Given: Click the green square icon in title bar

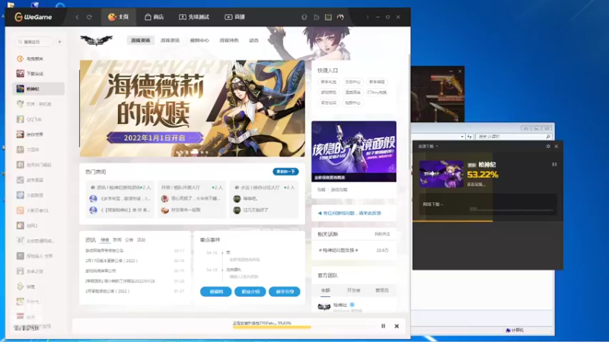Looking at the screenshot, I should (328, 17).
